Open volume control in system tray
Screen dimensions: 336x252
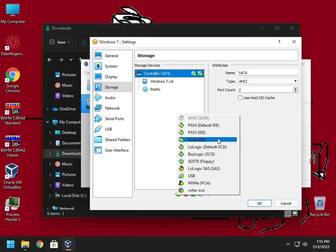[305, 244]
